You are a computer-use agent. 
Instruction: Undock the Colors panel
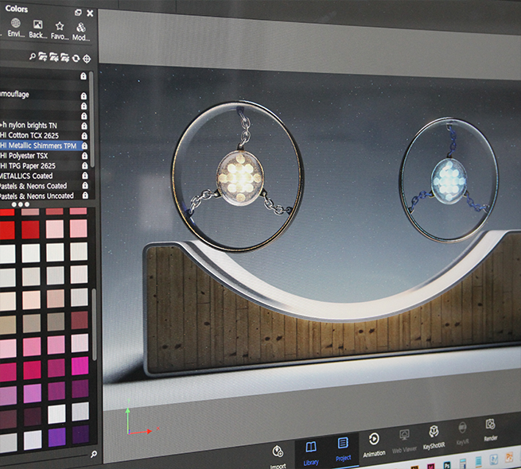78,13
